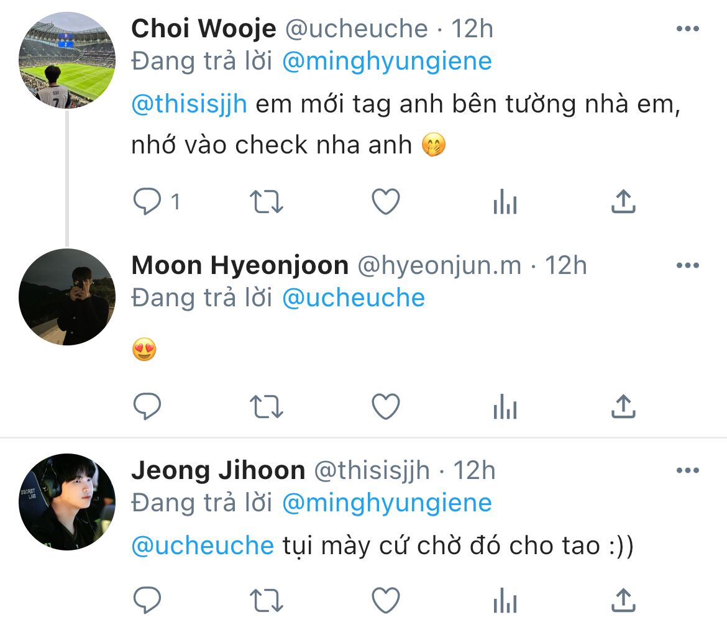Viewport: 727px width, 625px height.
Task: Retweet Choi Wooje's tweet
Action: tap(266, 202)
